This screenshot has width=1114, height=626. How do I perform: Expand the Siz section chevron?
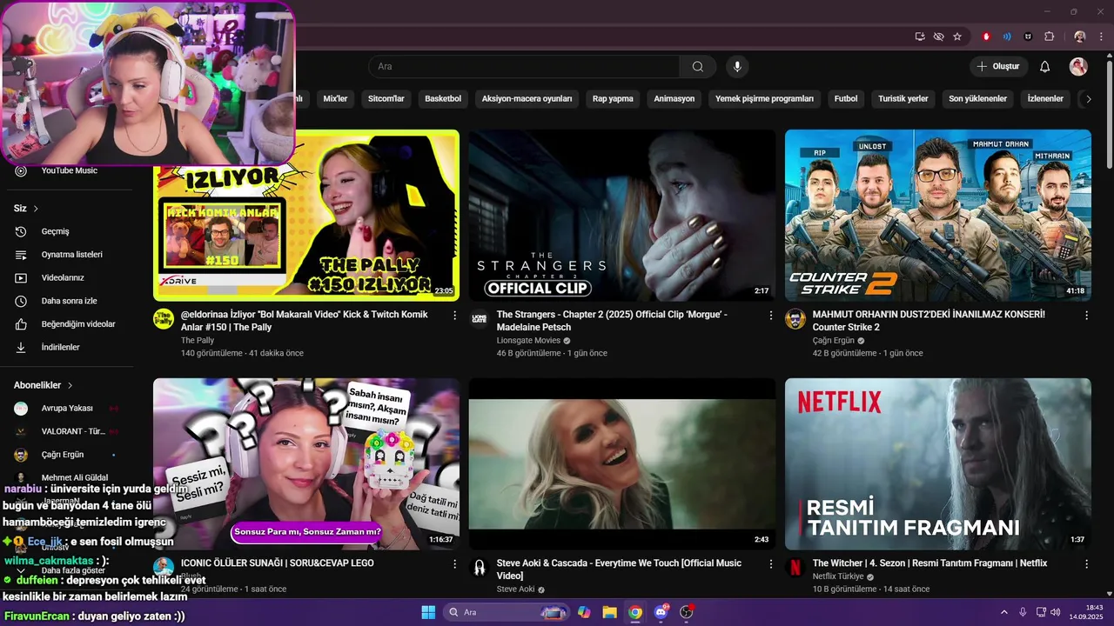[x=36, y=209]
